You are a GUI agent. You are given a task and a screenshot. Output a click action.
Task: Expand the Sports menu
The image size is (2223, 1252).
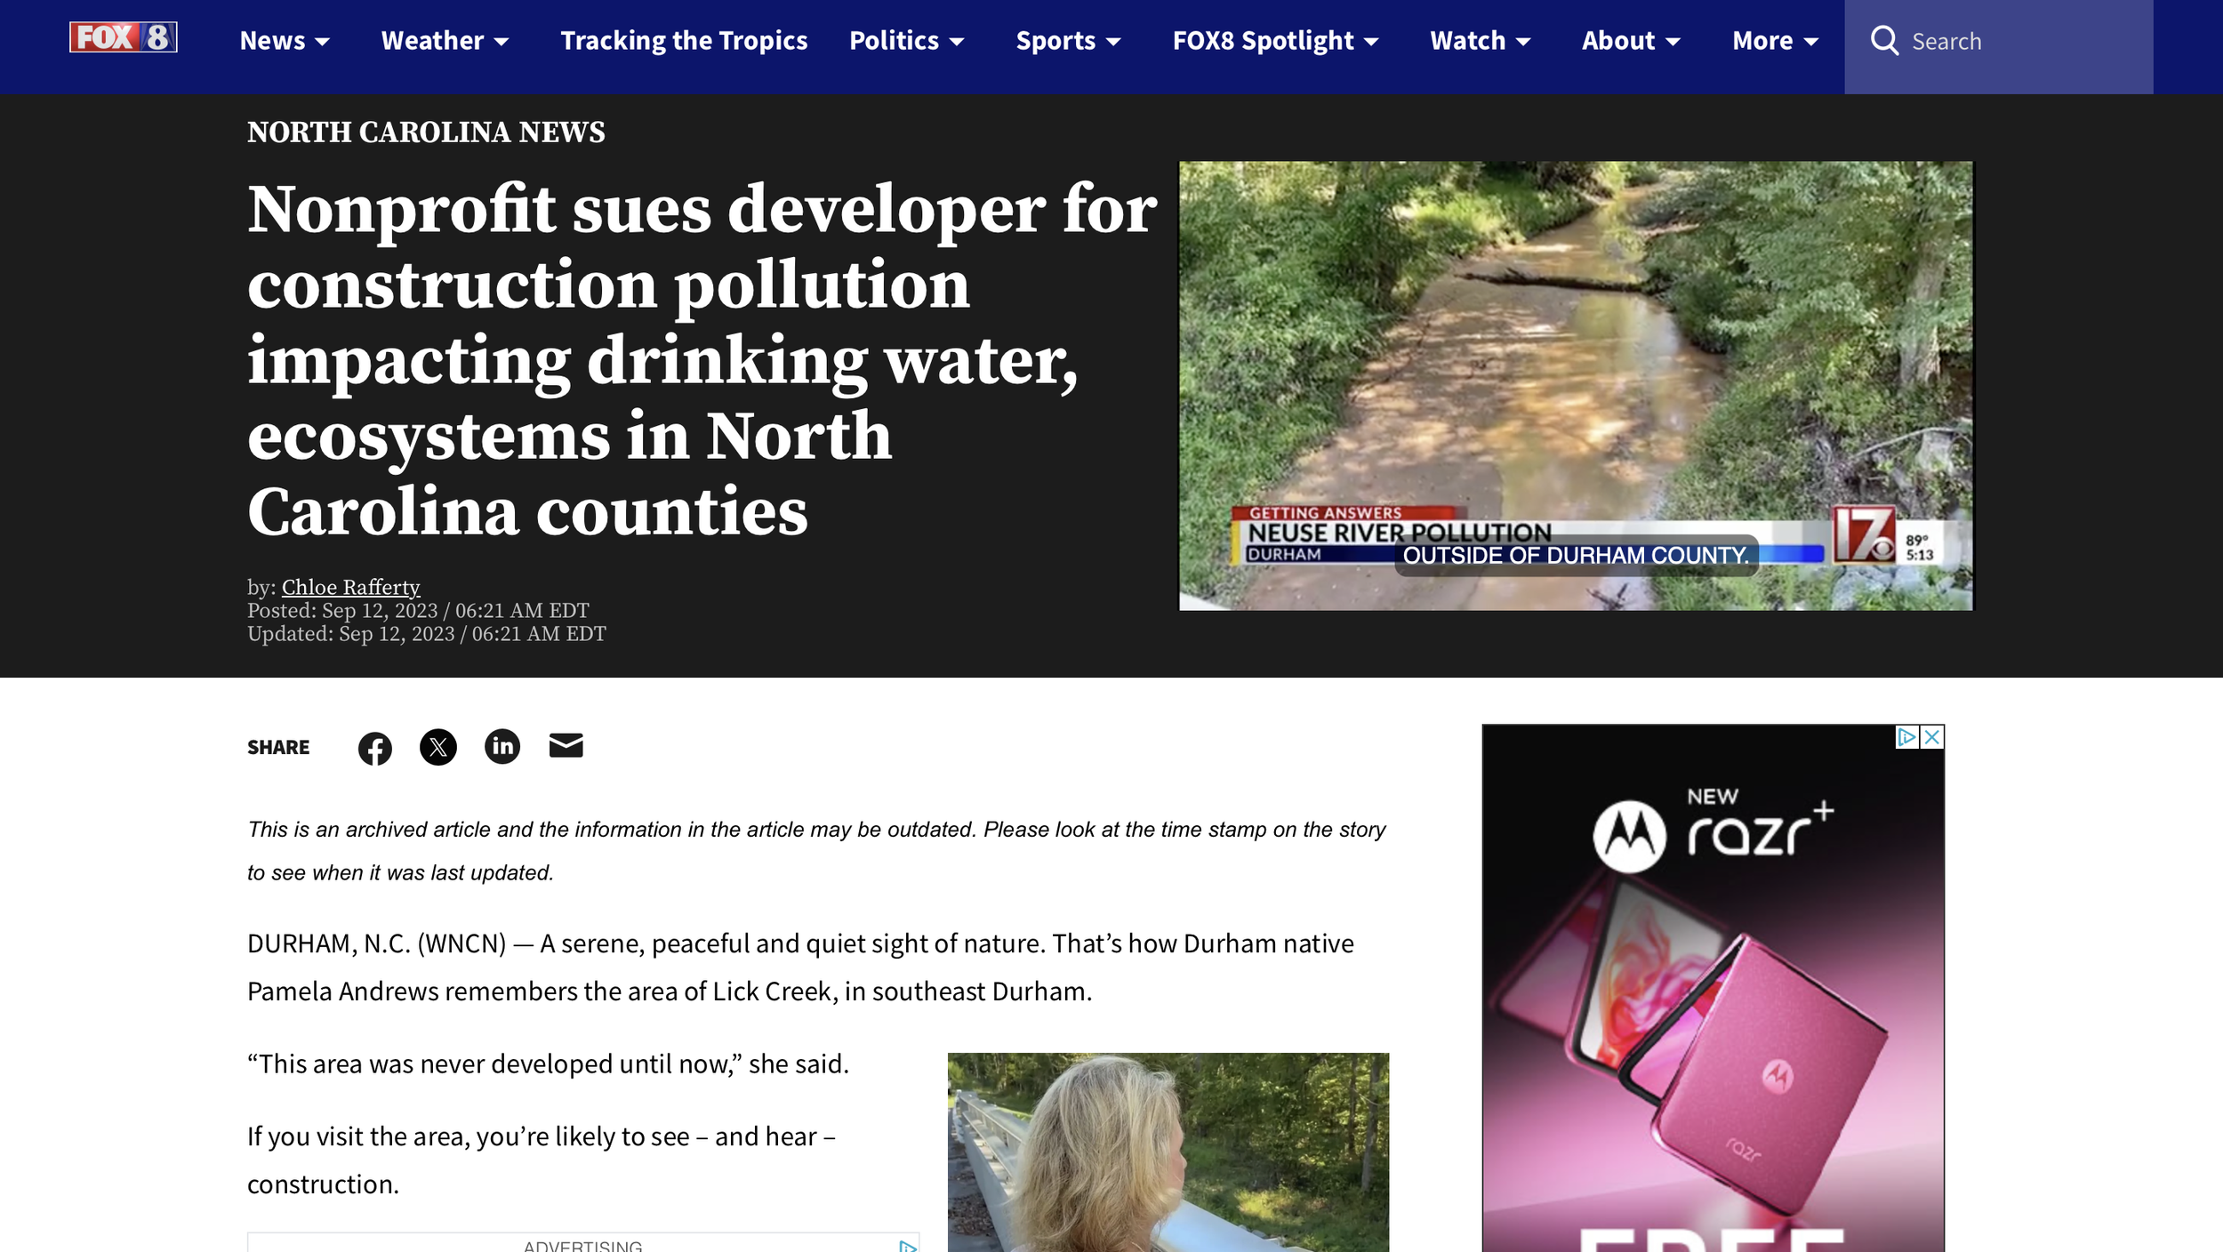[x=1068, y=41]
